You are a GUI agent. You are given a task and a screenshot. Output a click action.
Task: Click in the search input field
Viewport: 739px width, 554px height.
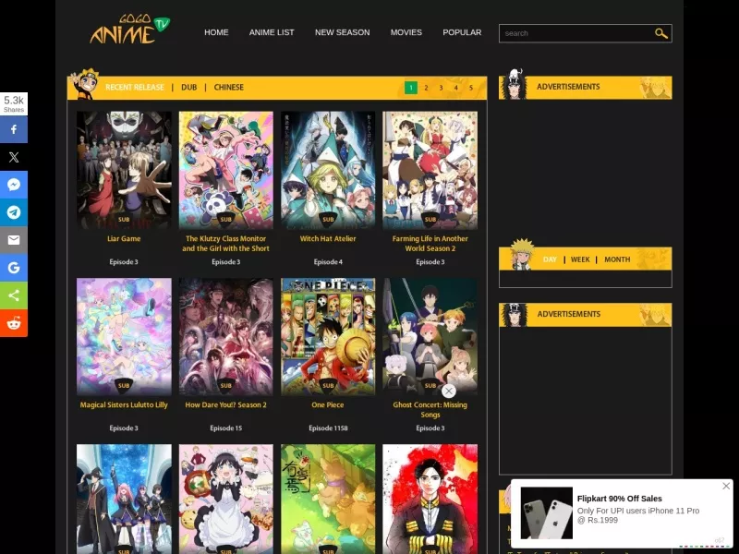tap(575, 33)
